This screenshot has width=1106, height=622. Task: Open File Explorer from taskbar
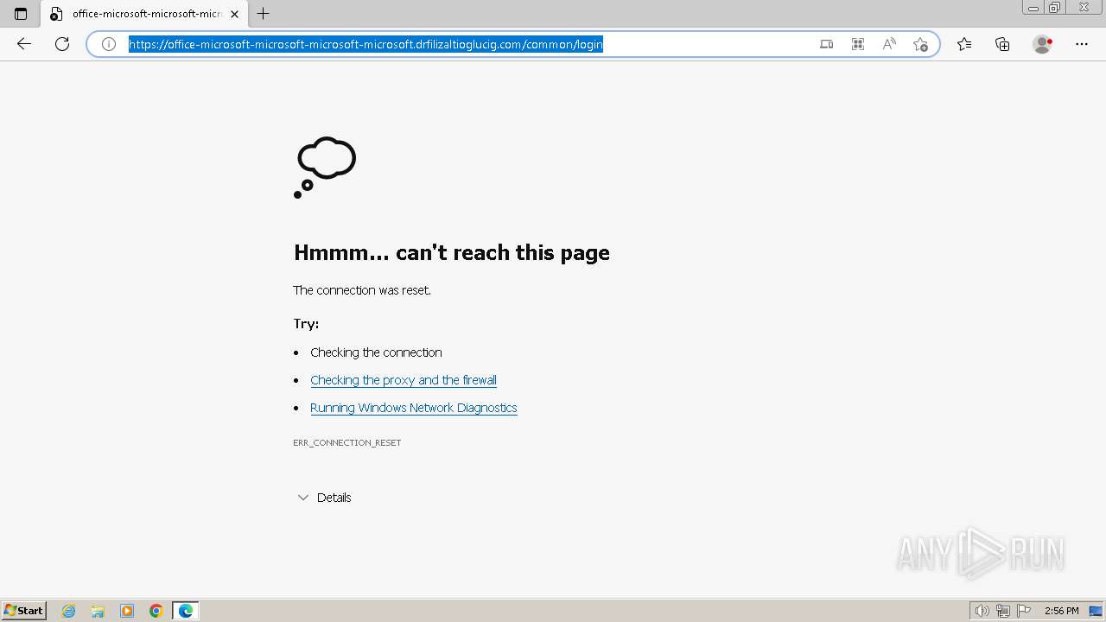point(98,611)
